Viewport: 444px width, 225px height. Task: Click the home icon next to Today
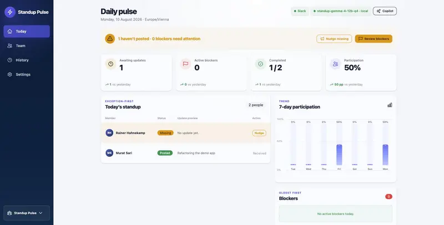click(x=10, y=32)
